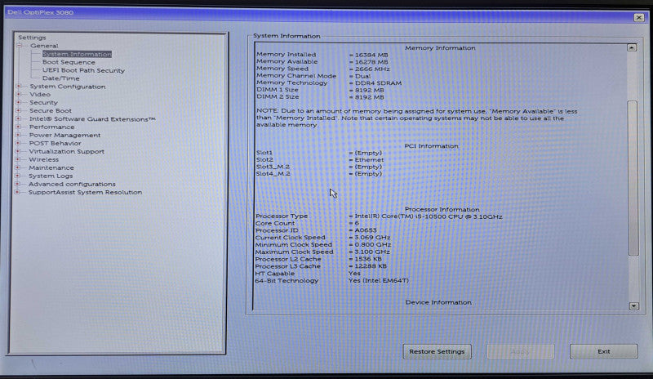Open the Boot Sequence settings
Image resolution: width=653 pixels, height=379 pixels.
point(69,62)
